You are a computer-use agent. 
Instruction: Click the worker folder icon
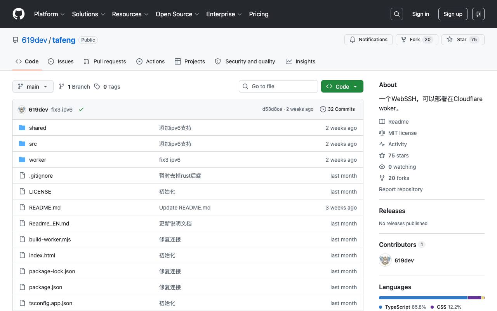click(22, 160)
